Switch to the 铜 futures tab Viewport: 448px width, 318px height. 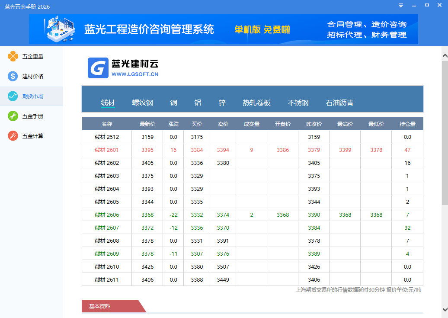(x=174, y=103)
